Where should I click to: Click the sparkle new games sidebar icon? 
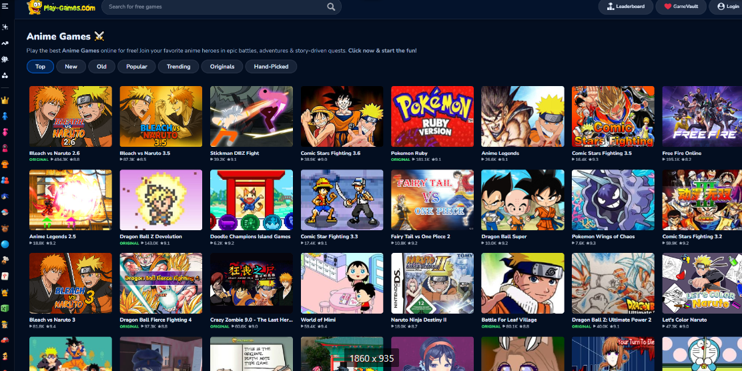5,27
